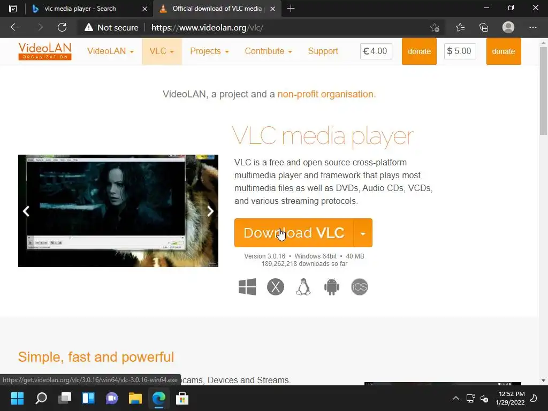This screenshot has height=411, width=548.
Task: Open the Download VLC options arrow
Action: pos(363,233)
